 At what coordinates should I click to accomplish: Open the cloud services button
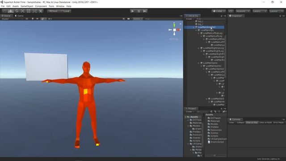click(231, 11)
